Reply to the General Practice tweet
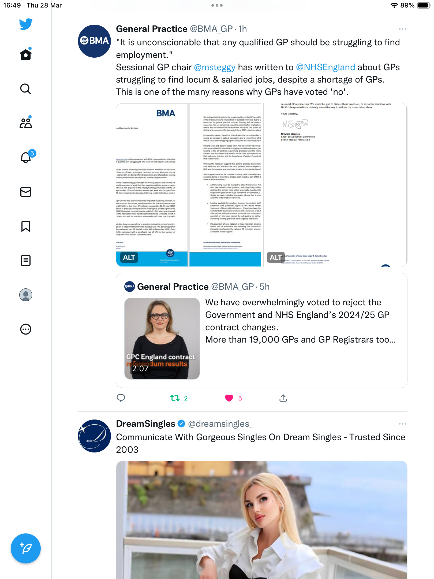The image size is (434, 579). coord(121,398)
